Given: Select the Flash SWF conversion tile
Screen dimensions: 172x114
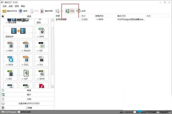Looking at the screenshot, I should tap(41, 85).
